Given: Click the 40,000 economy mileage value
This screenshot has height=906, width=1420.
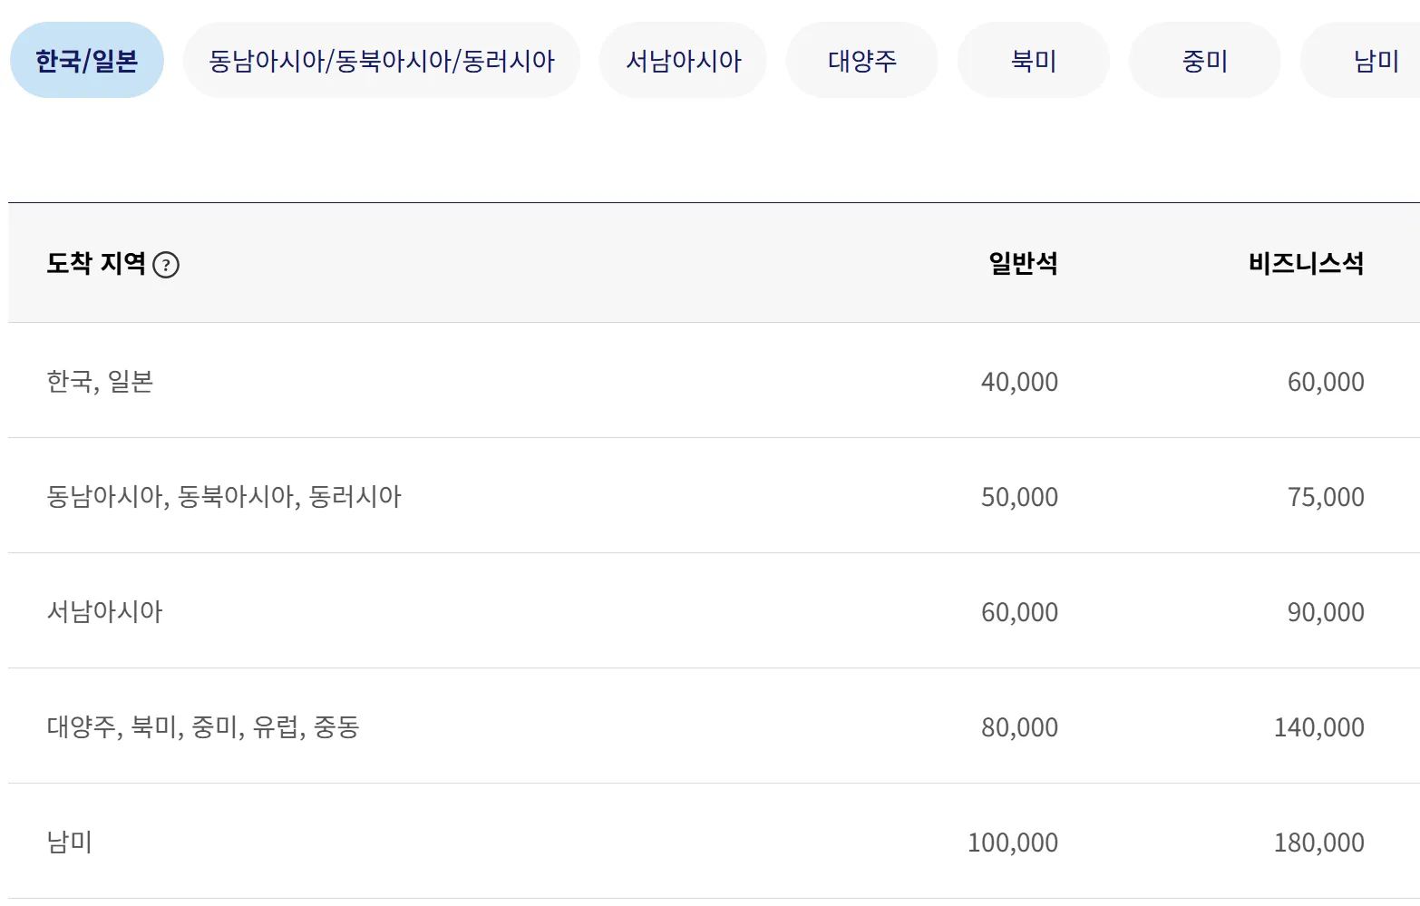Looking at the screenshot, I should (1019, 382).
